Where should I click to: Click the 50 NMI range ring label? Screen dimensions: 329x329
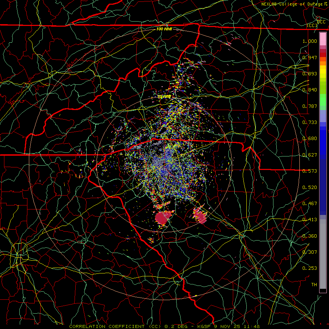[164, 97]
